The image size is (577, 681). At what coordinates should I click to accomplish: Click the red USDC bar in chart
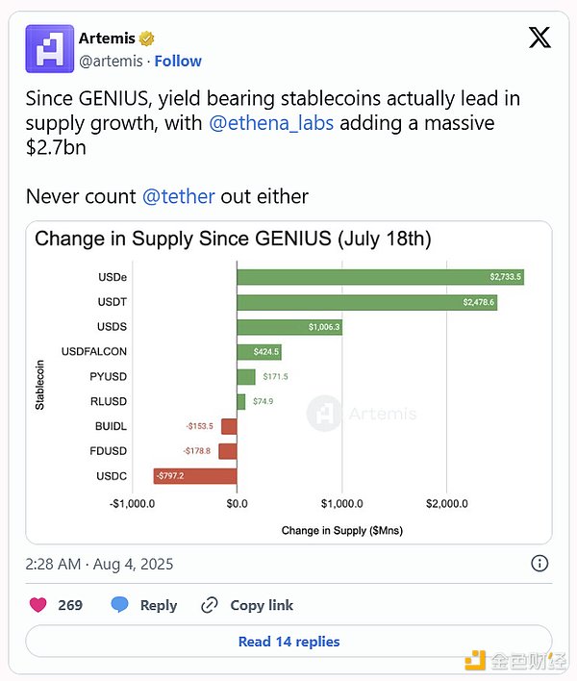[195, 475]
